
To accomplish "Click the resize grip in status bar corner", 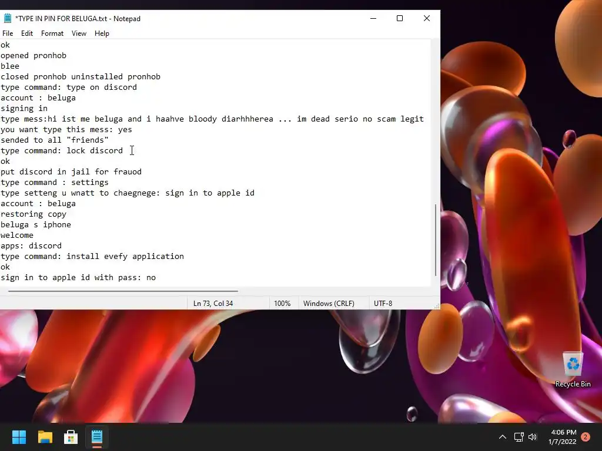I will click(436, 305).
